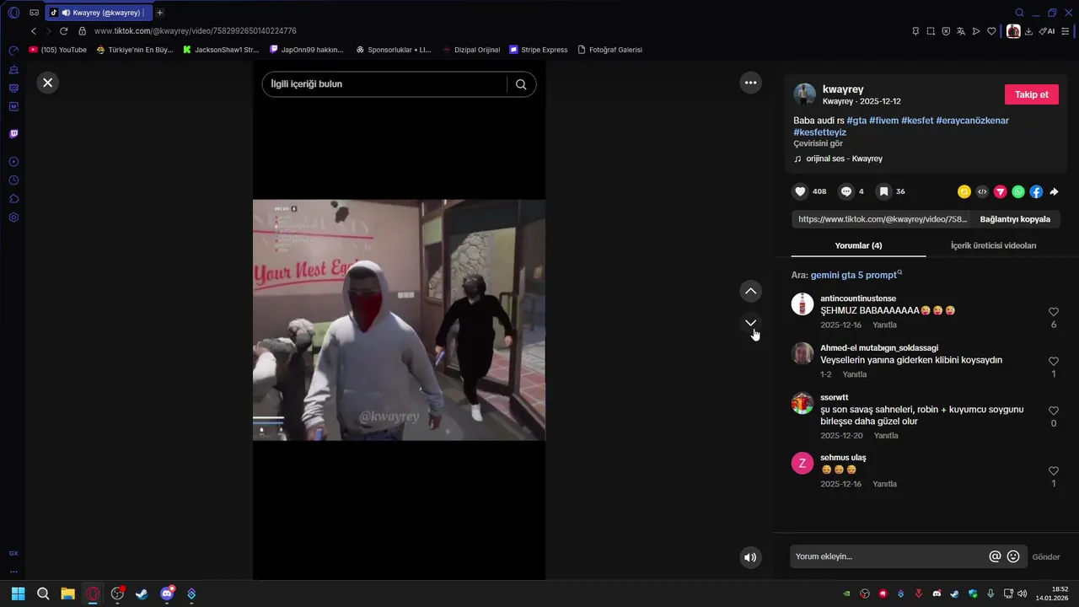Switch to Yorumlar (4) tab
This screenshot has width=1079, height=607.
pos(858,245)
